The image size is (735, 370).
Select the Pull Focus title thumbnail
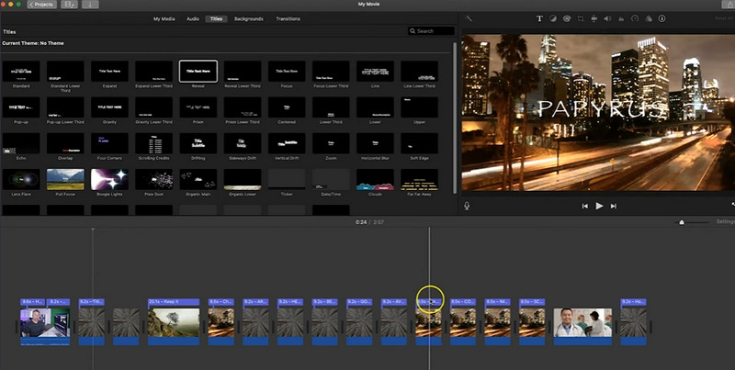click(65, 179)
